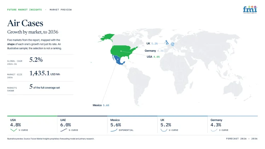Click the UK U-curve trend icon
Image resolution: width=265 pixels, height=149 pixels.
tap(164, 130)
